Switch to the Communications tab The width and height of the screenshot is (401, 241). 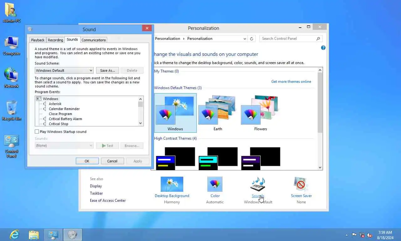tap(93, 40)
